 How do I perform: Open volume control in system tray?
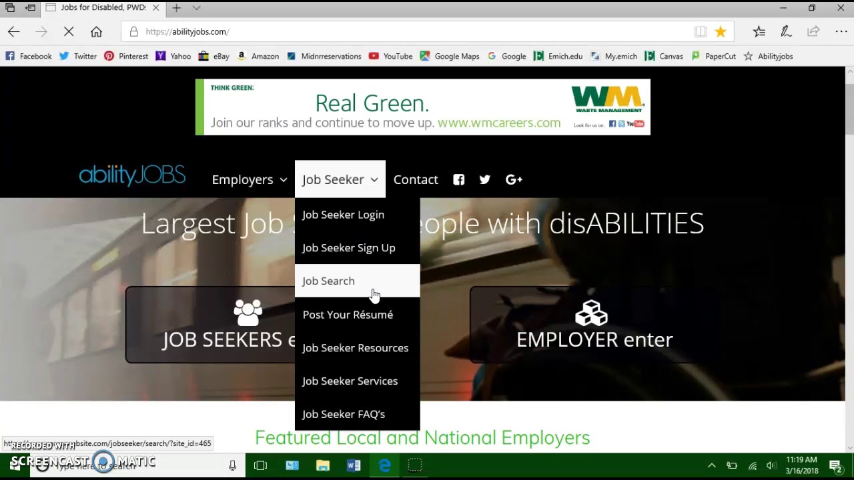coord(771,465)
